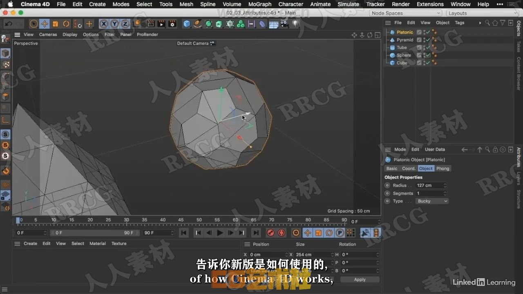
Task: Activate the Move tool in toolbar
Action: click(x=45, y=24)
